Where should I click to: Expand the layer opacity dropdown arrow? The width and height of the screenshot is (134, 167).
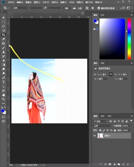131,126
